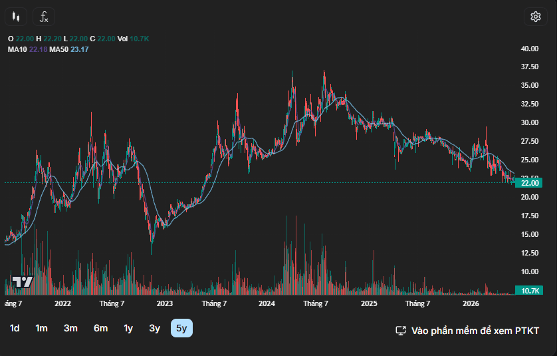Click the 22.00 current price label
The height and width of the screenshot is (356, 557).
529,183
